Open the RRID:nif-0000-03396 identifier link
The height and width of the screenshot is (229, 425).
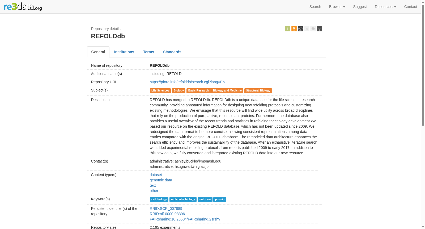[167, 214]
